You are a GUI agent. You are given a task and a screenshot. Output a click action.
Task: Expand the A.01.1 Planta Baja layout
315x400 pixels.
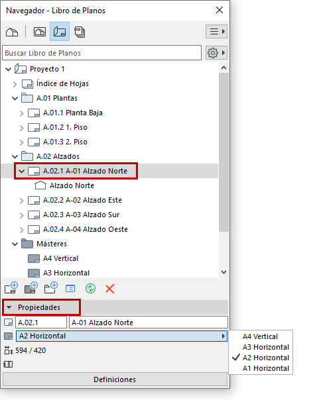click(21, 113)
